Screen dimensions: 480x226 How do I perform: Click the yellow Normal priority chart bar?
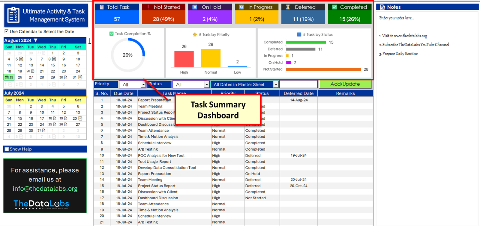click(x=211, y=58)
